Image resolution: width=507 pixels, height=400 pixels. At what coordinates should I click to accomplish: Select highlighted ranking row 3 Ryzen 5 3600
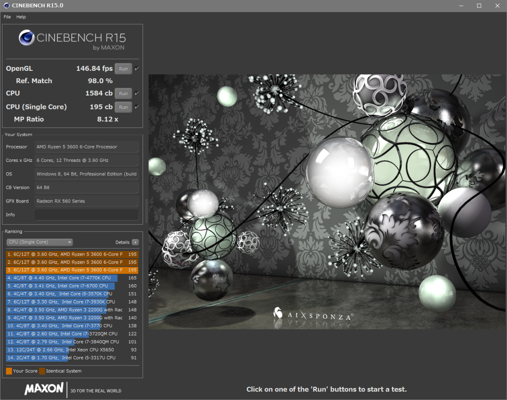click(72, 270)
